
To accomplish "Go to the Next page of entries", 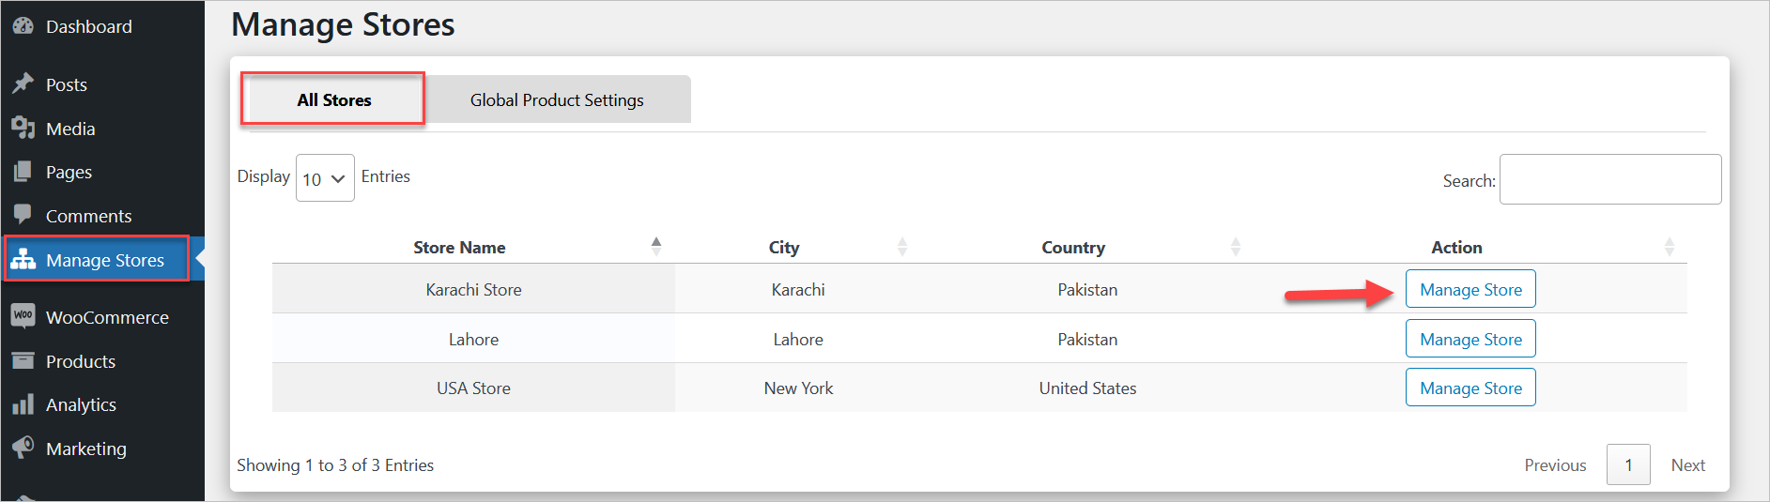I will tap(1687, 465).
